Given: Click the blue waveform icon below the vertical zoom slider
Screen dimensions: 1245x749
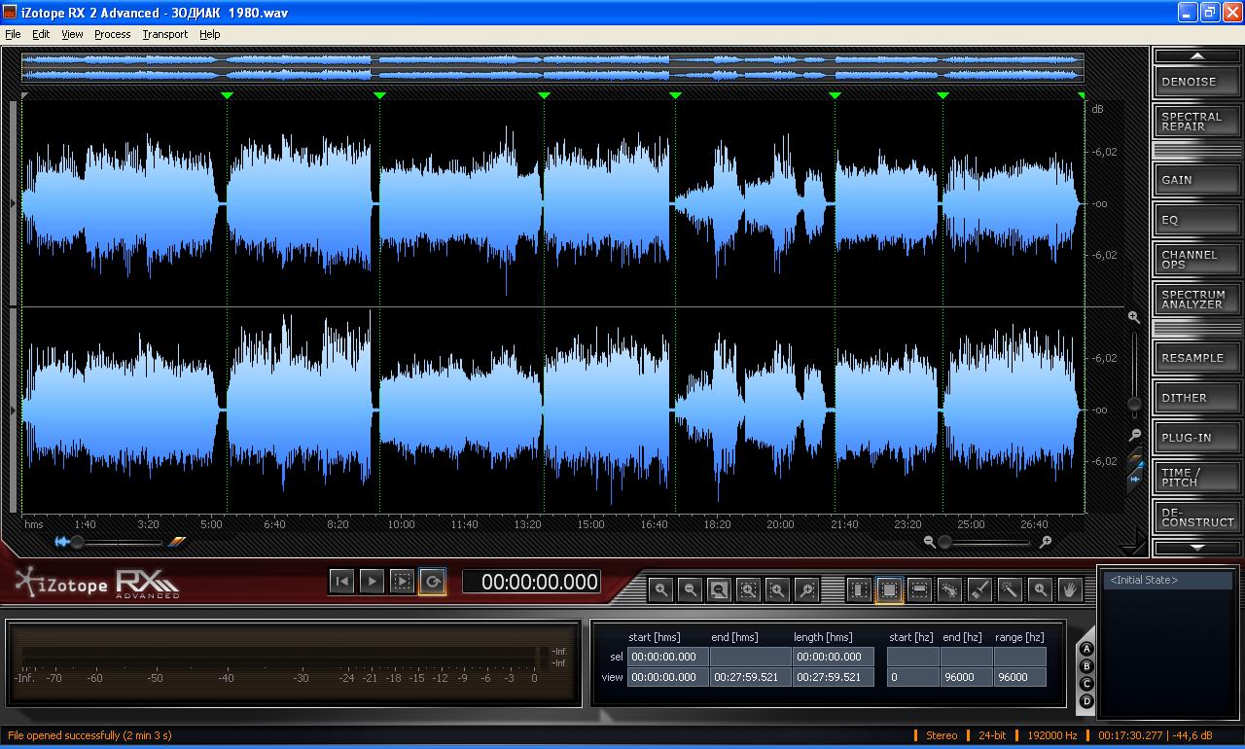Looking at the screenshot, I should (1134, 479).
